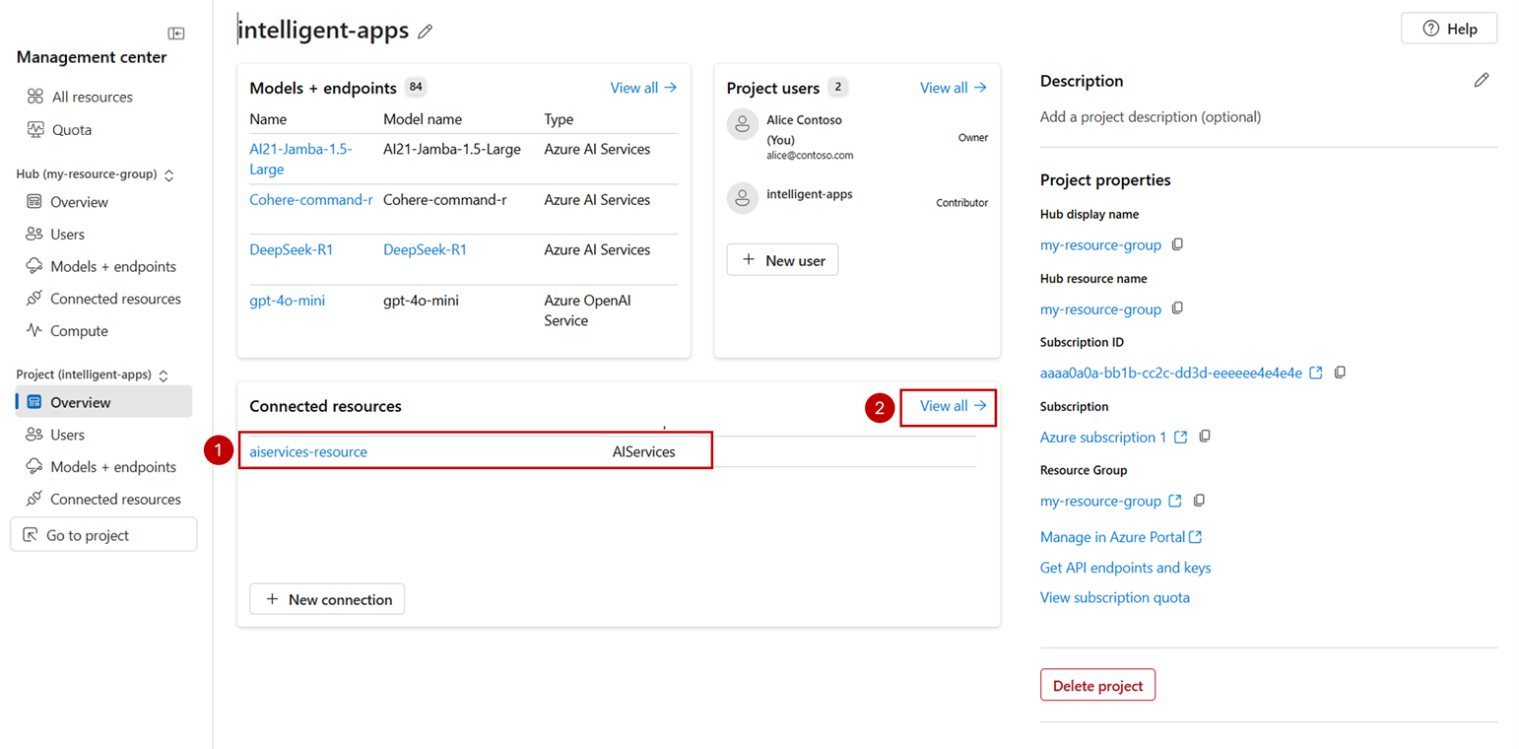Screen dimensions: 1519x749
Task: Click the Go to project button
Action: pyautogui.click(x=103, y=535)
